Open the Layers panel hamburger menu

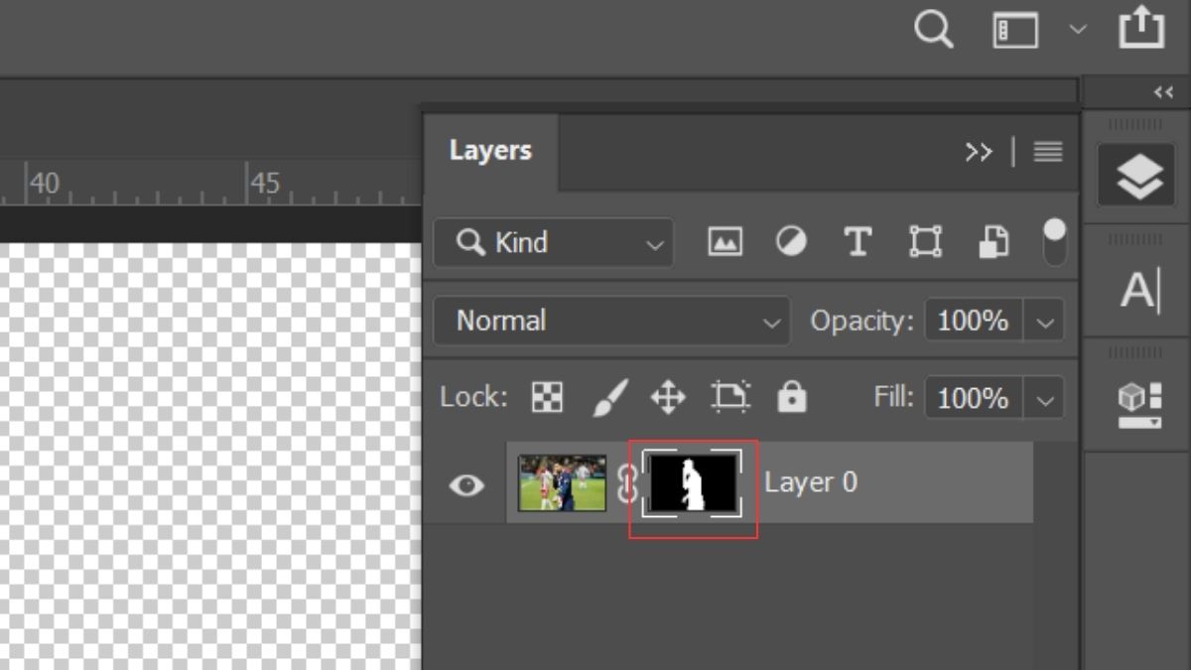click(x=1048, y=152)
